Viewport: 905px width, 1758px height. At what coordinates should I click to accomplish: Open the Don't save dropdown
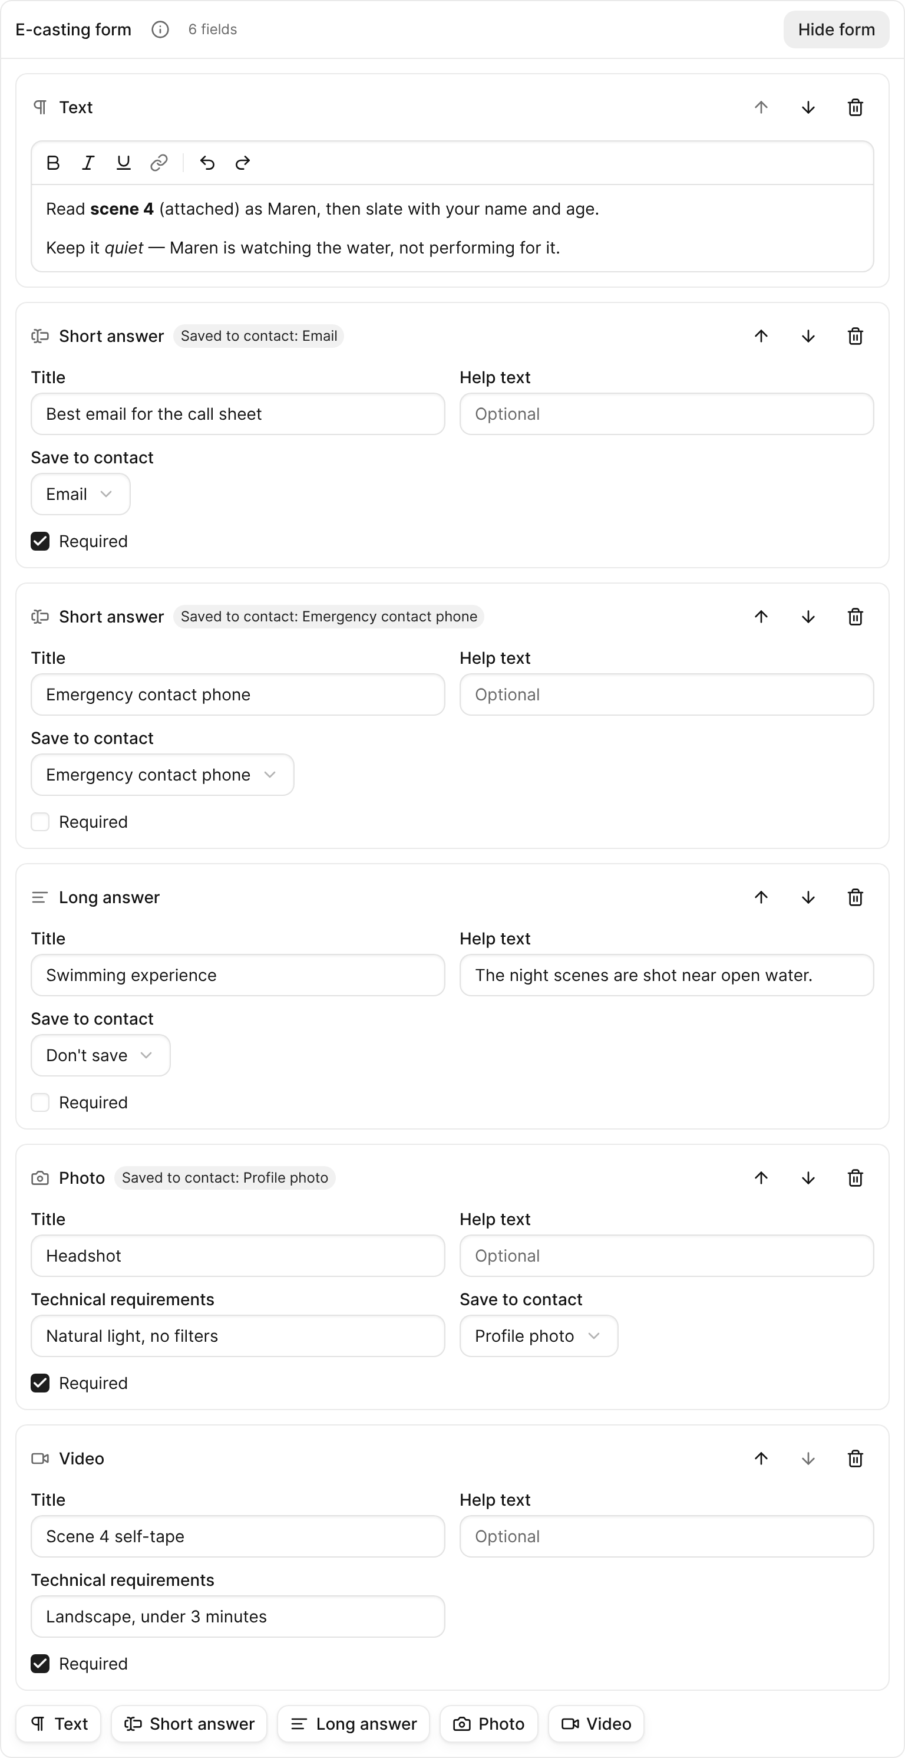point(100,1055)
